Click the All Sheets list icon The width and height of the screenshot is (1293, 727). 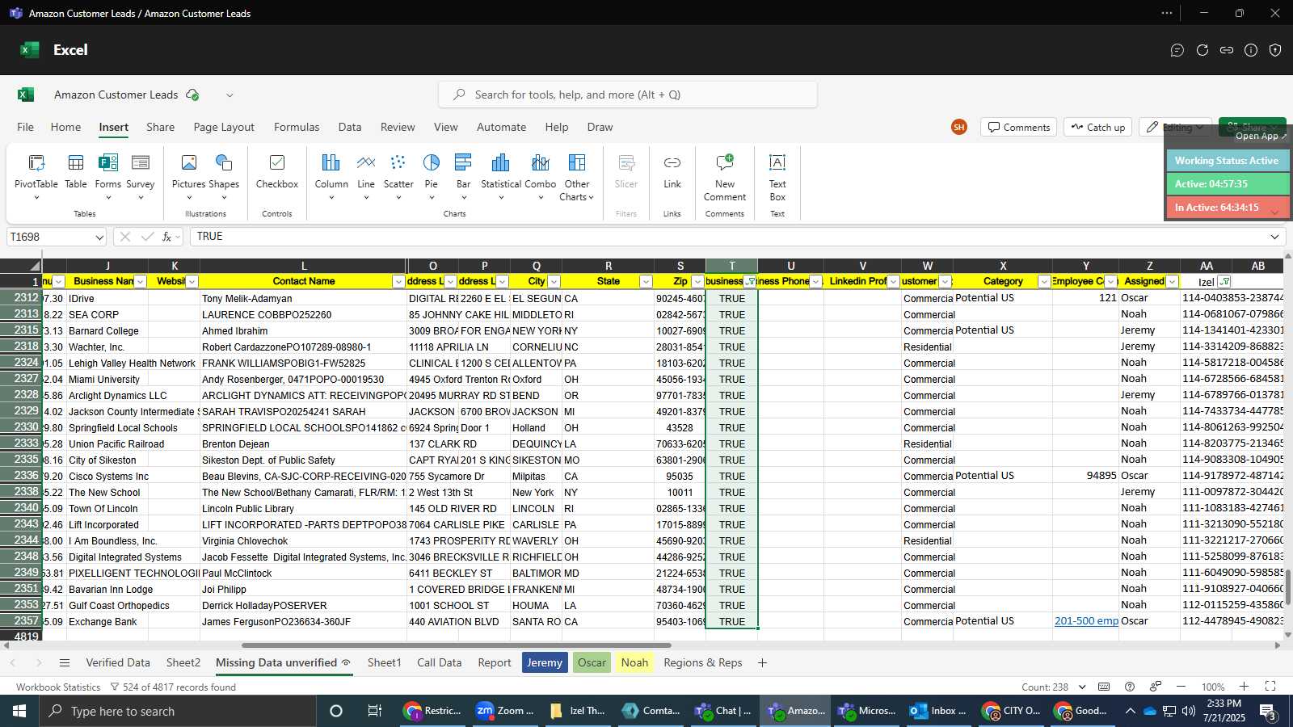click(x=65, y=663)
